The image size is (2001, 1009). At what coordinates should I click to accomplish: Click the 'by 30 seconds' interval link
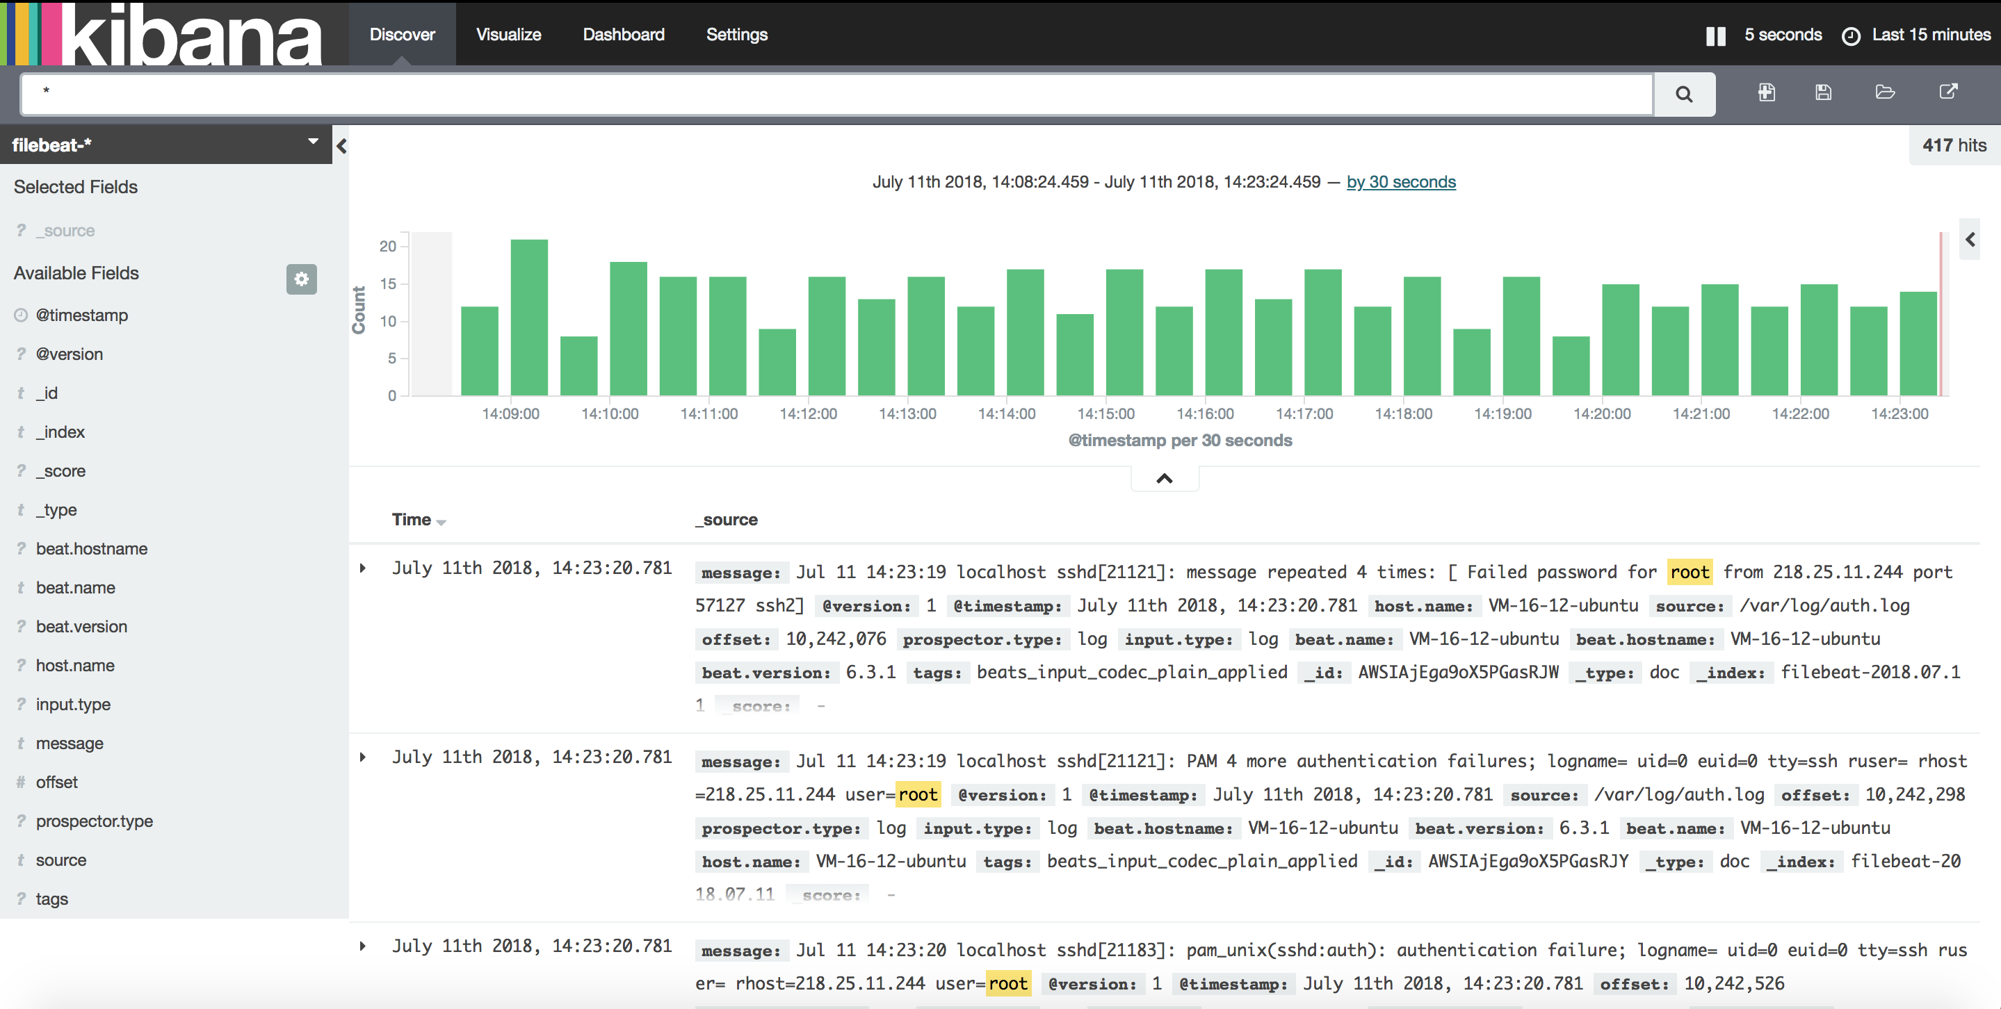[x=1400, y=181]
